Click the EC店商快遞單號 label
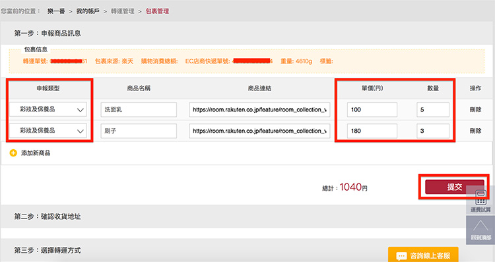This screenshot has width=495, height=262. click(x=207, y=61)
